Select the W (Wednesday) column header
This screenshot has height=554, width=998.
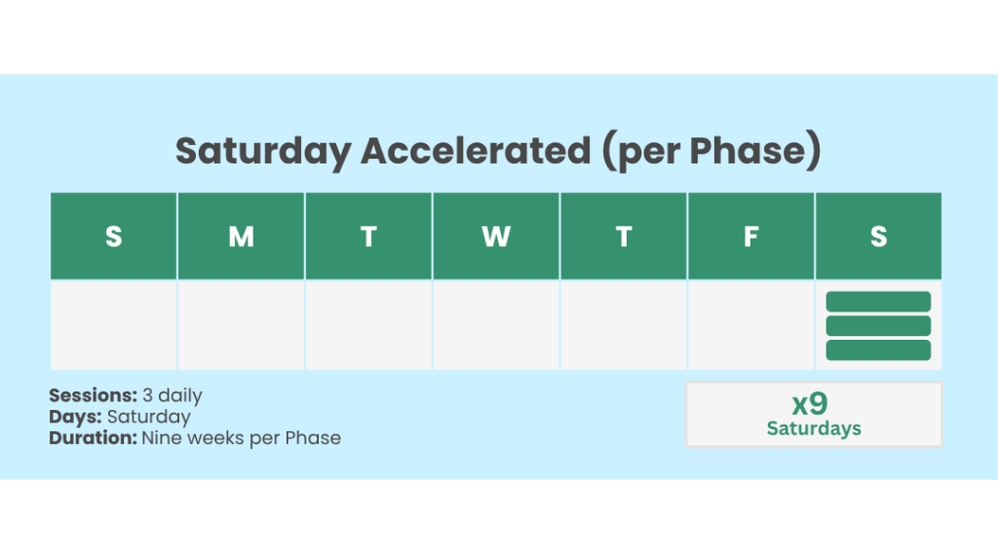[496, 237]
